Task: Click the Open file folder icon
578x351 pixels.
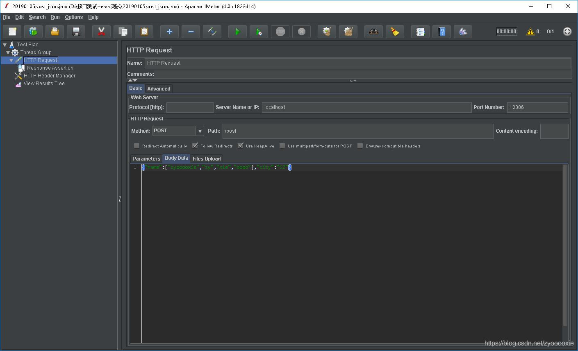Action: point(55,32)
